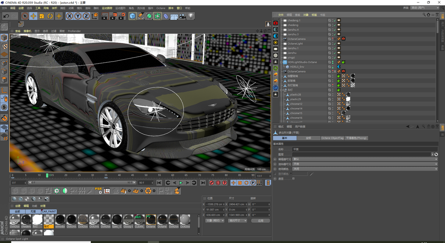
Task: Add a Cube primitive object
Action: [132, 16]
